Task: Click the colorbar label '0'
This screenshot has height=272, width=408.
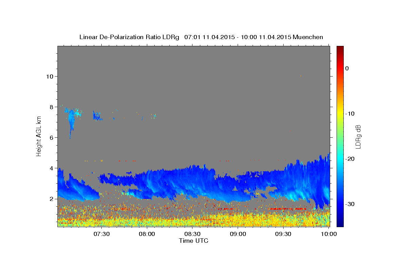Action: pos(347,68)
